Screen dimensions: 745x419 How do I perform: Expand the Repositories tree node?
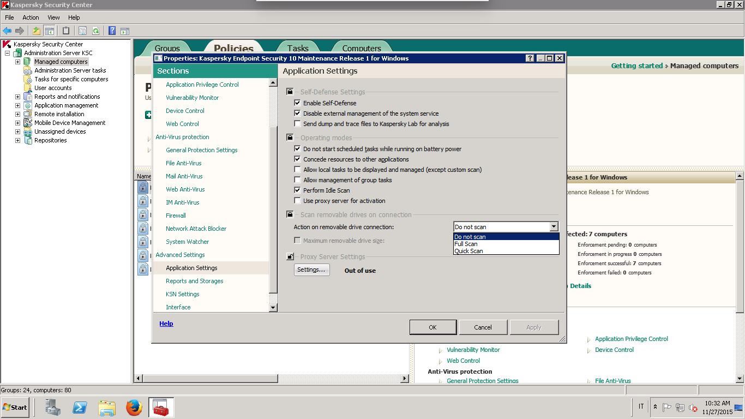17,140
